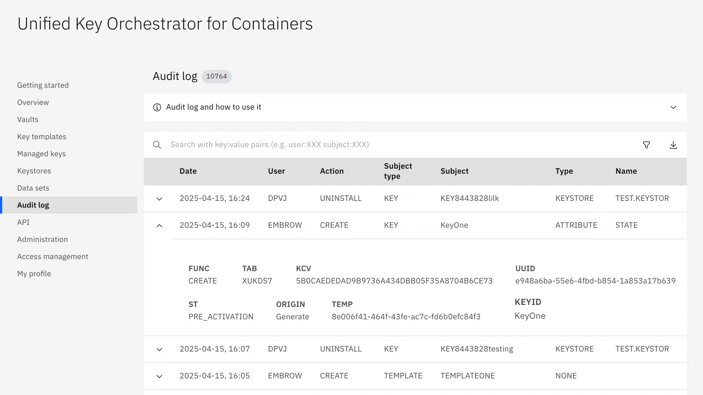Click the 10764 entry count badge

(217, 76)
